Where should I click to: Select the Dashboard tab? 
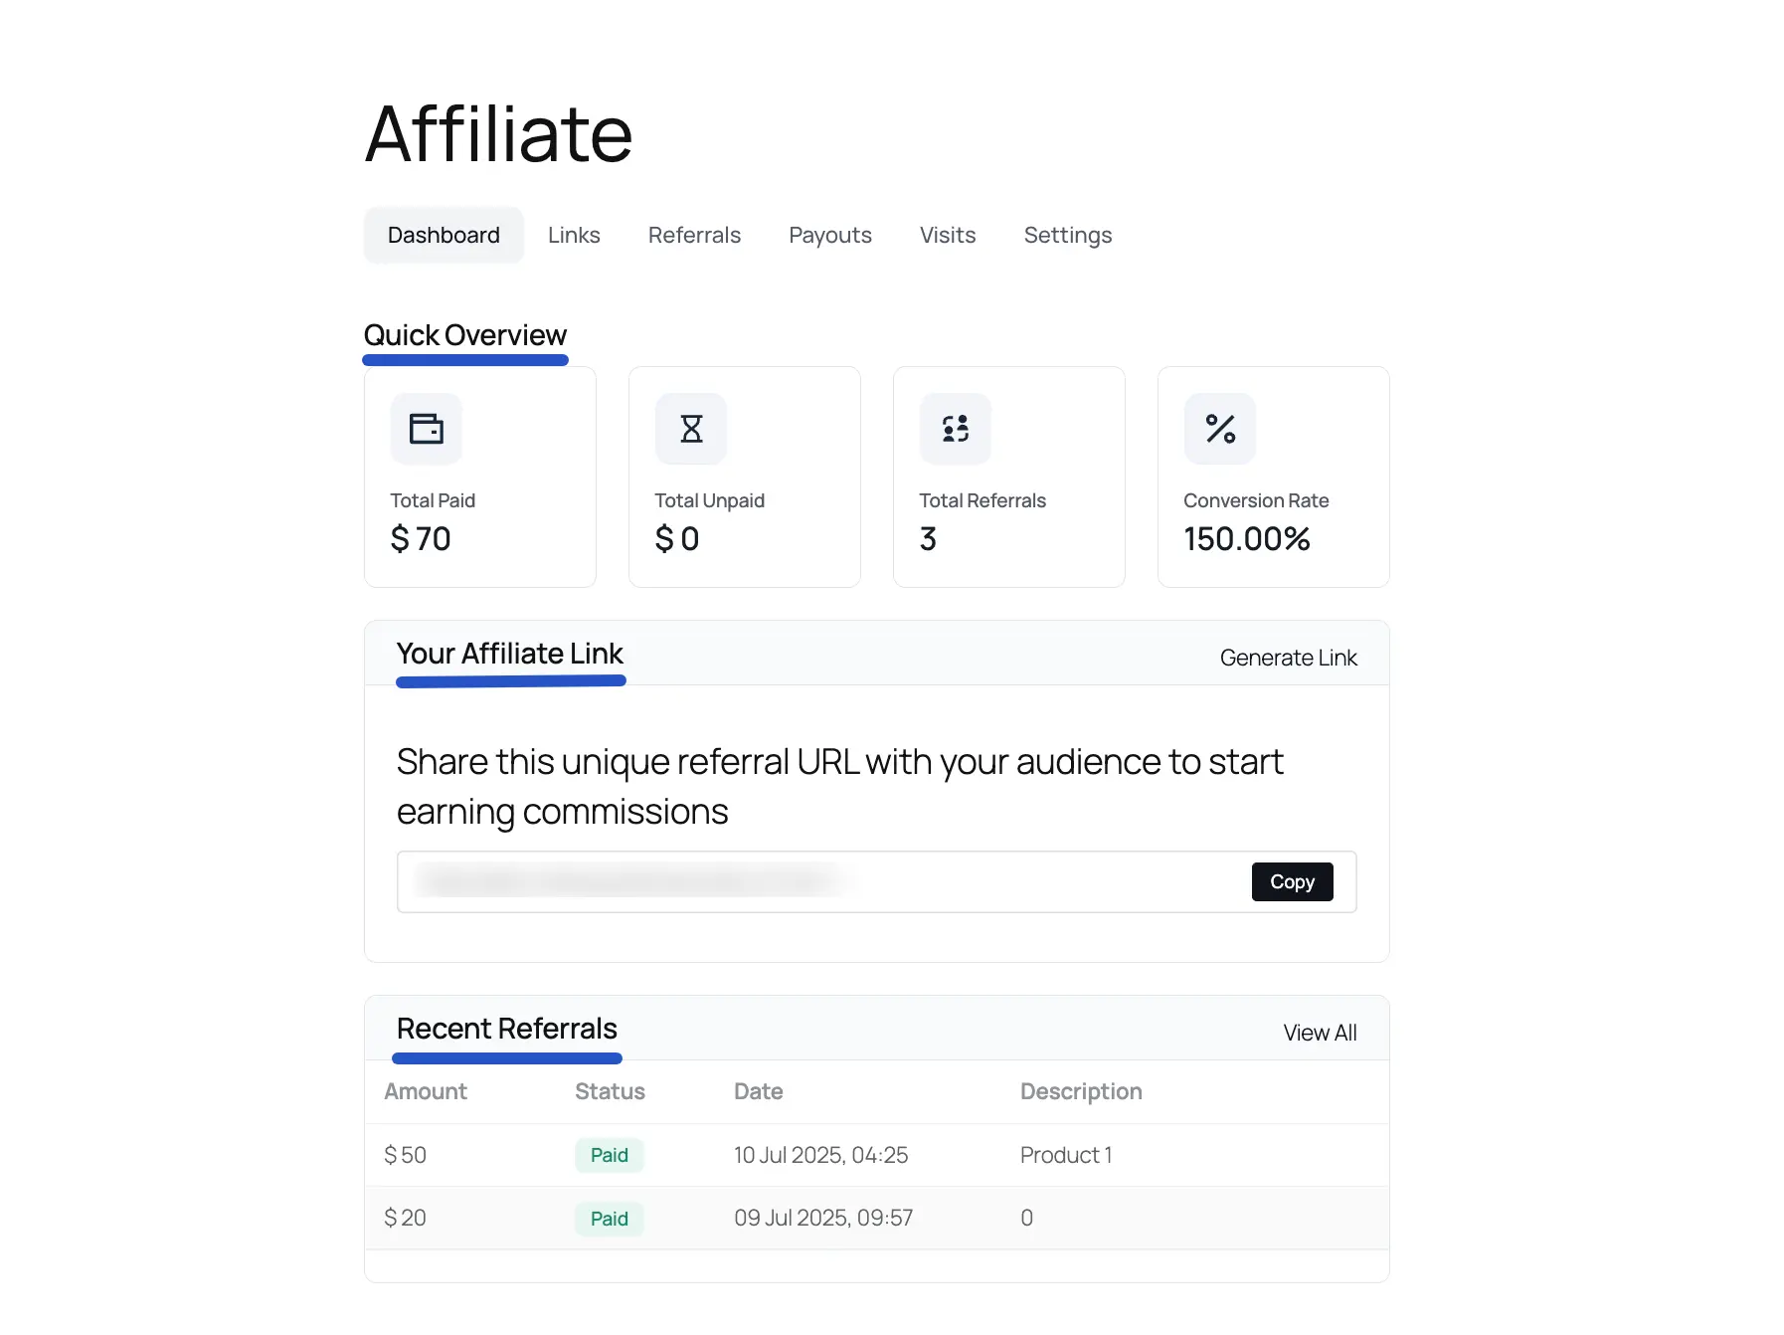click(x=444, y=235)
